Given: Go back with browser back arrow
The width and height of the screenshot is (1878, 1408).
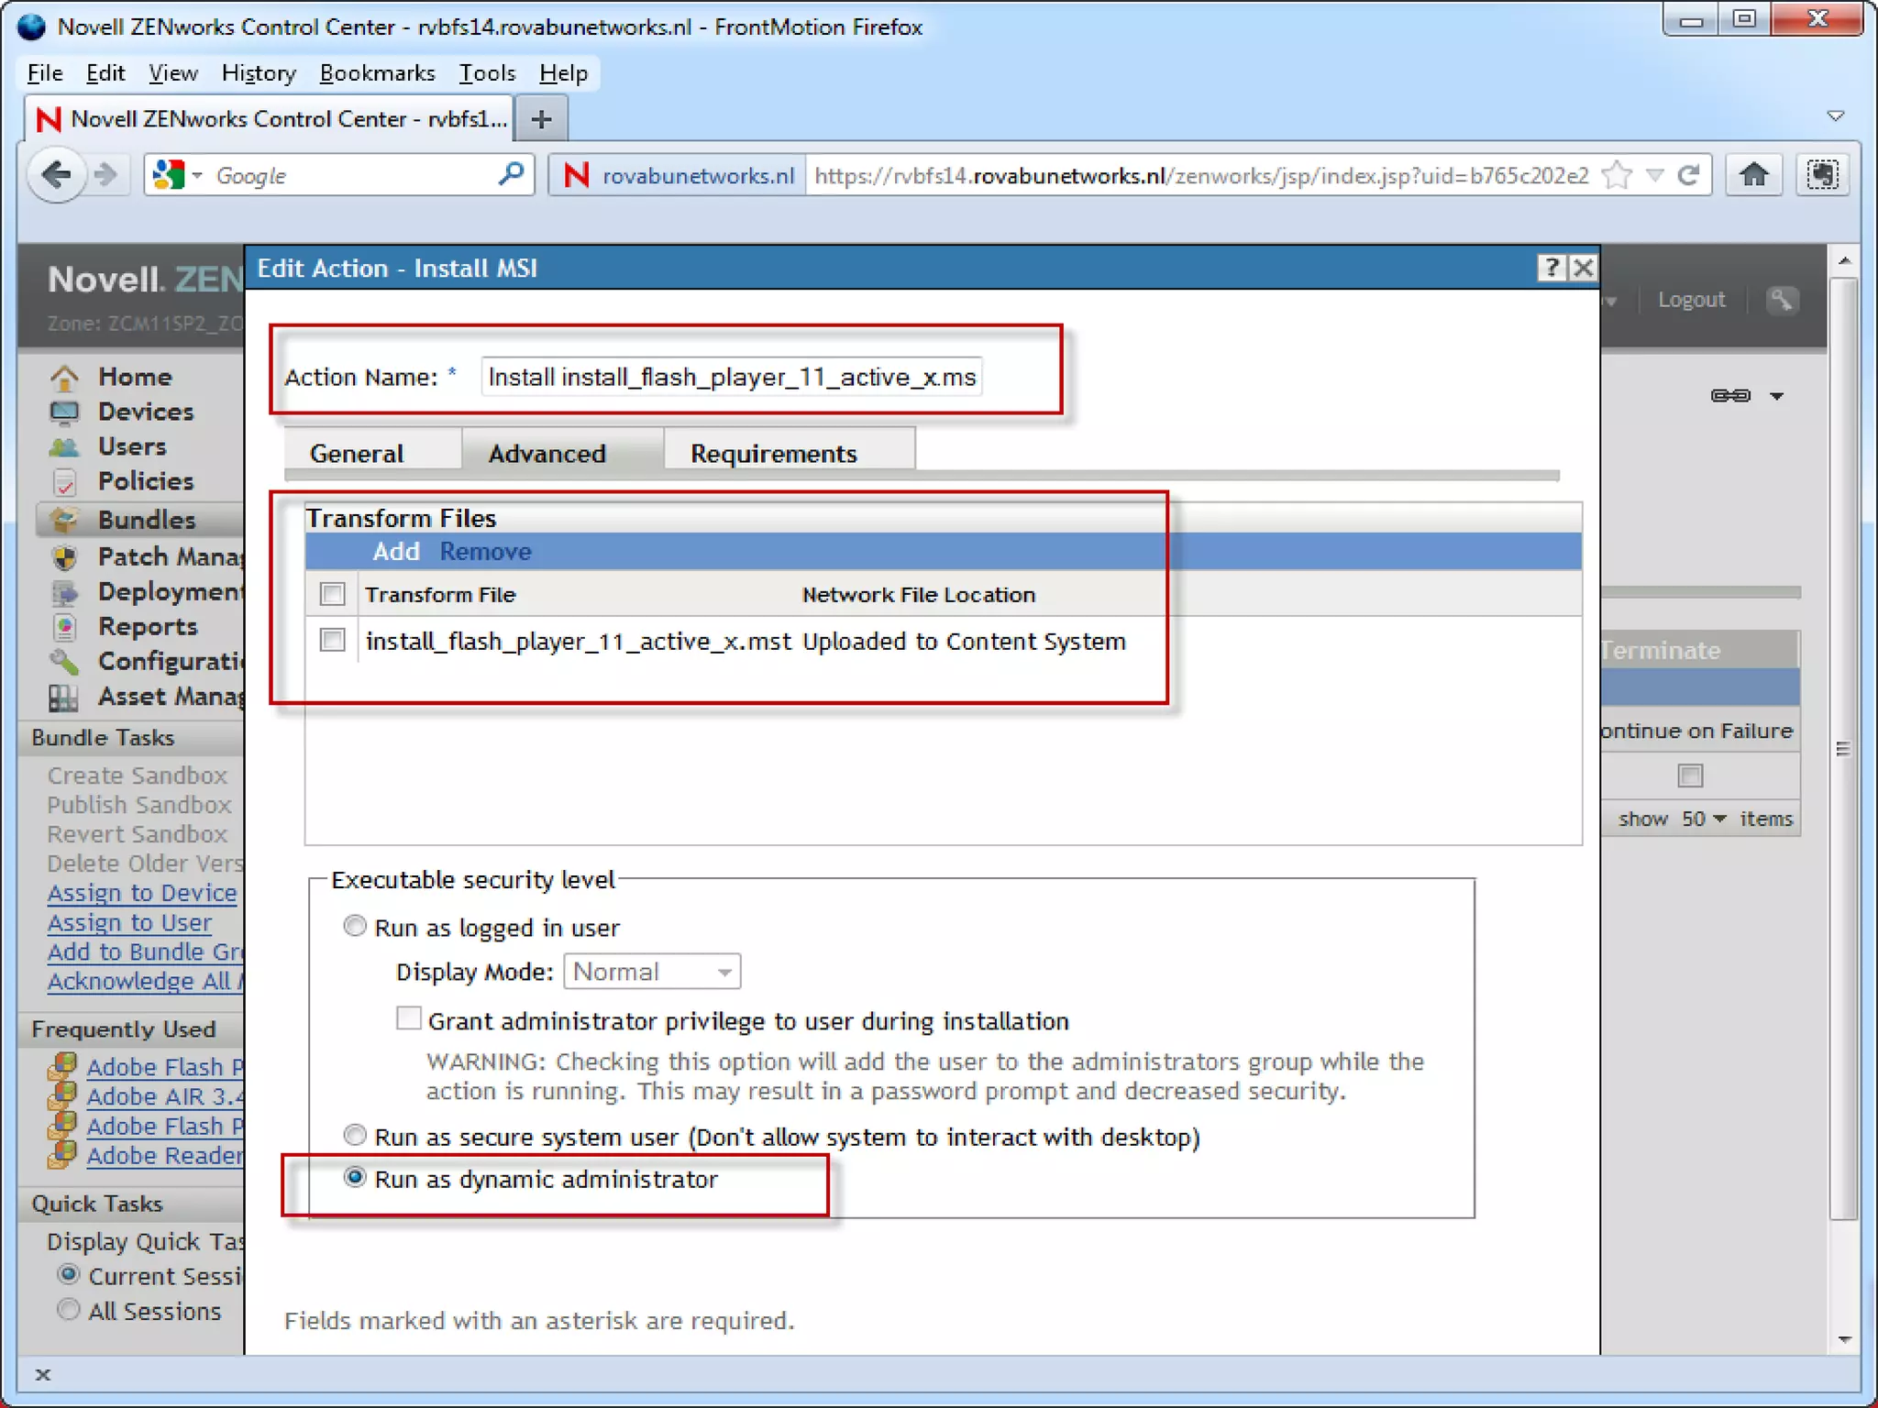Looking at the screenshot, I should pos(57,174).
